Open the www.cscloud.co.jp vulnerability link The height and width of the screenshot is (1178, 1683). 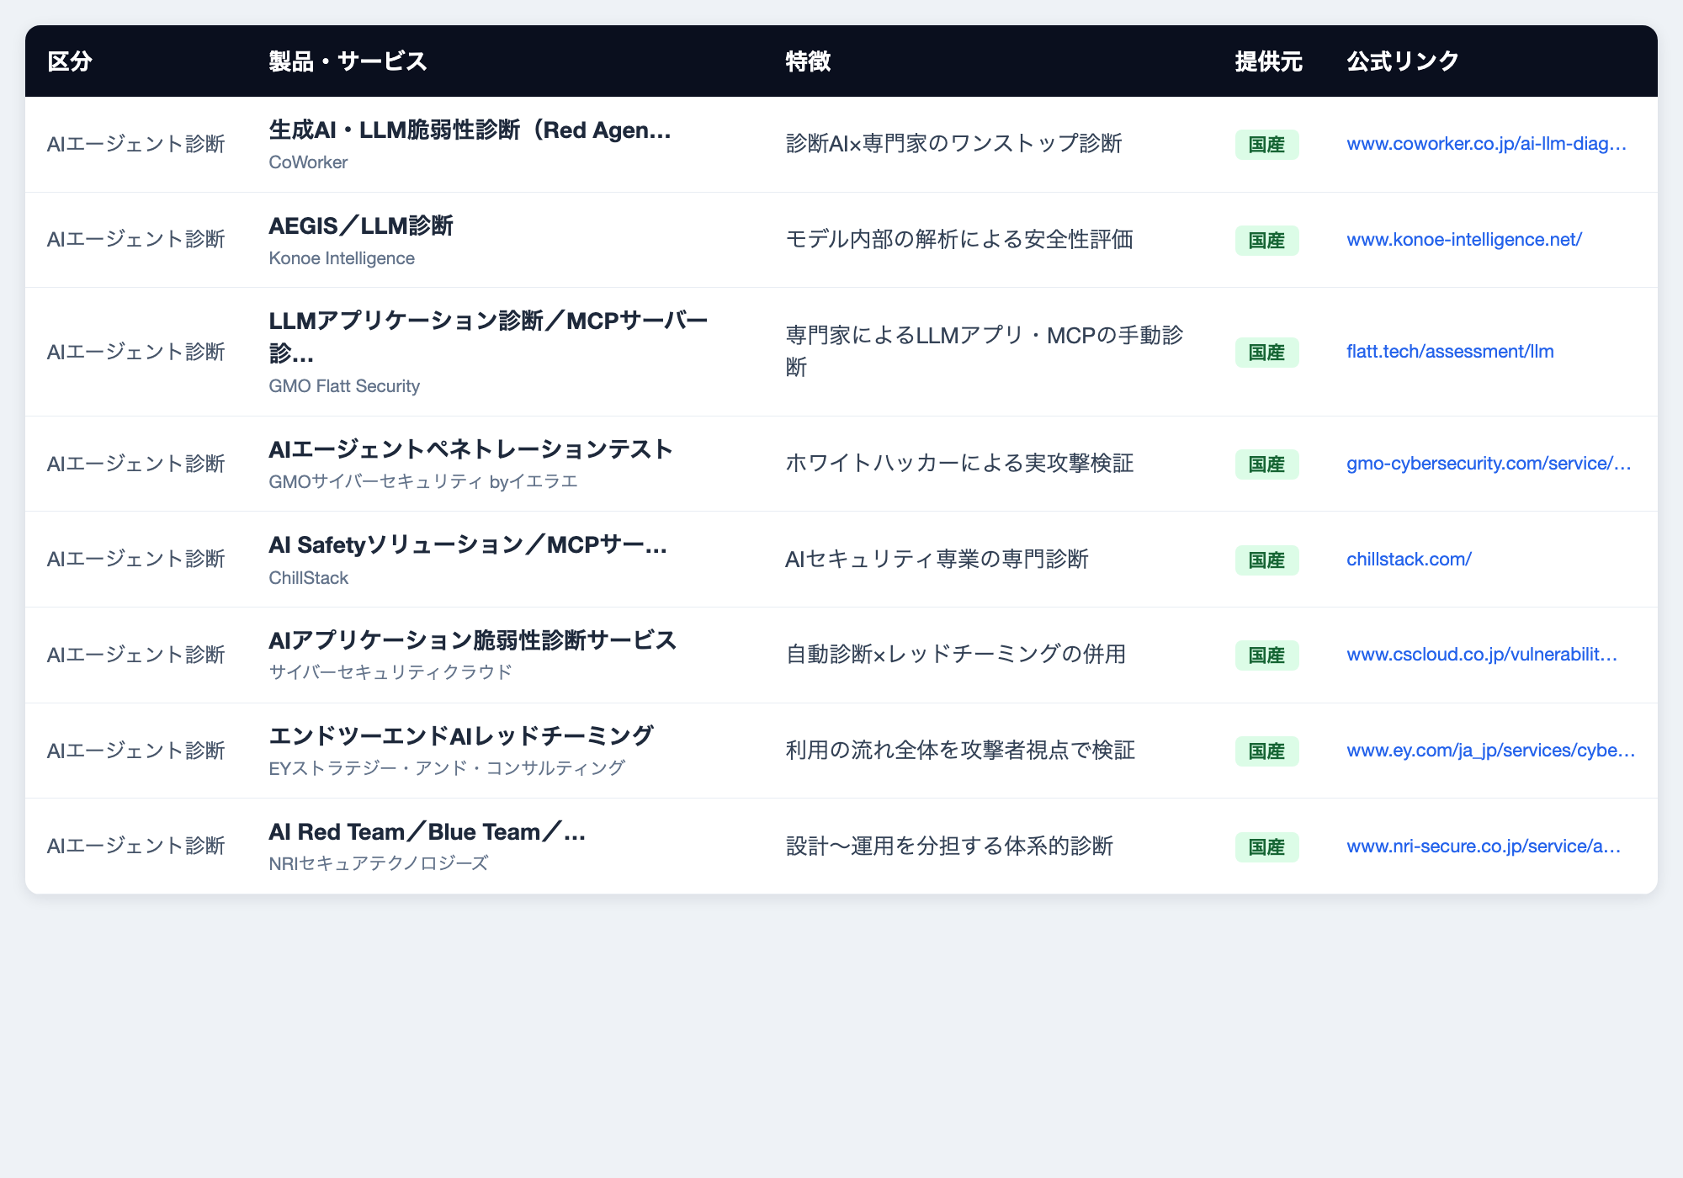[1482, 655]
